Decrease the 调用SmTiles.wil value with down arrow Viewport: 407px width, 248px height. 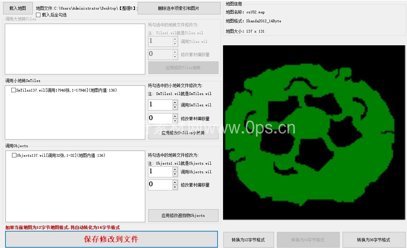tap(175, 107)
